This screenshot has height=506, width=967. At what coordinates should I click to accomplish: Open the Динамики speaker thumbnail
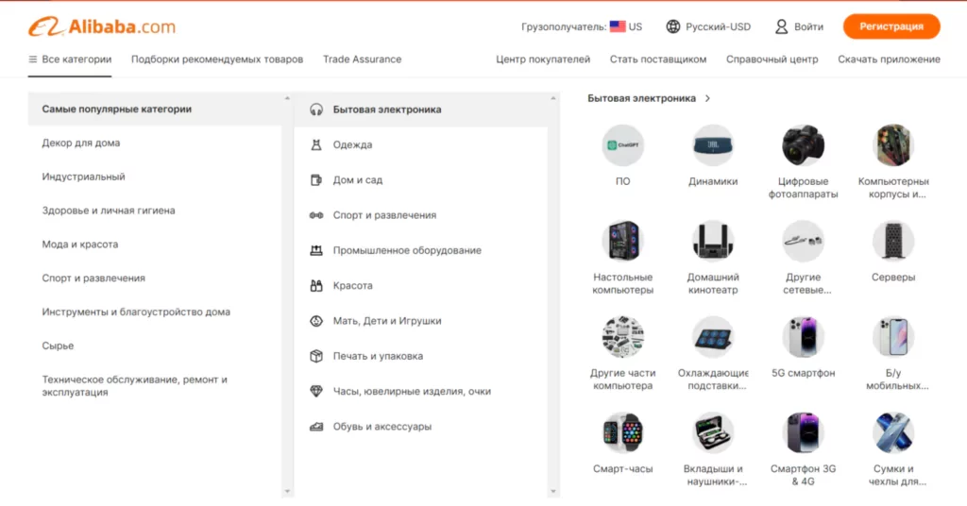[x=713, y=144]
